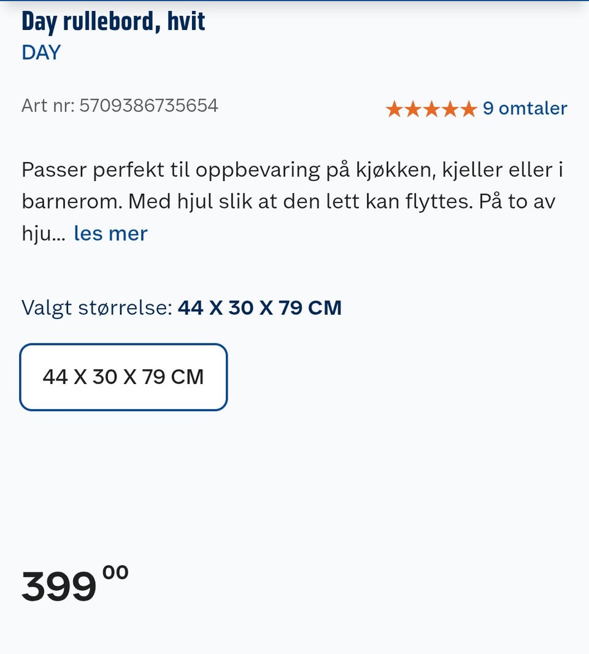Image resolution: width=589 pixels, height=654 pixels.
Task: Click the first orange rating star
Action: coord(394,109)
